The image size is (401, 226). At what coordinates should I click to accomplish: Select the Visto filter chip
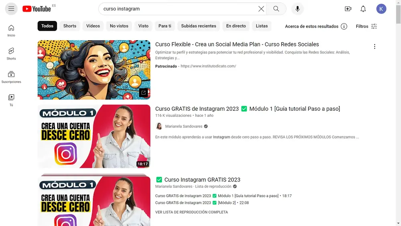coord(143,26)
